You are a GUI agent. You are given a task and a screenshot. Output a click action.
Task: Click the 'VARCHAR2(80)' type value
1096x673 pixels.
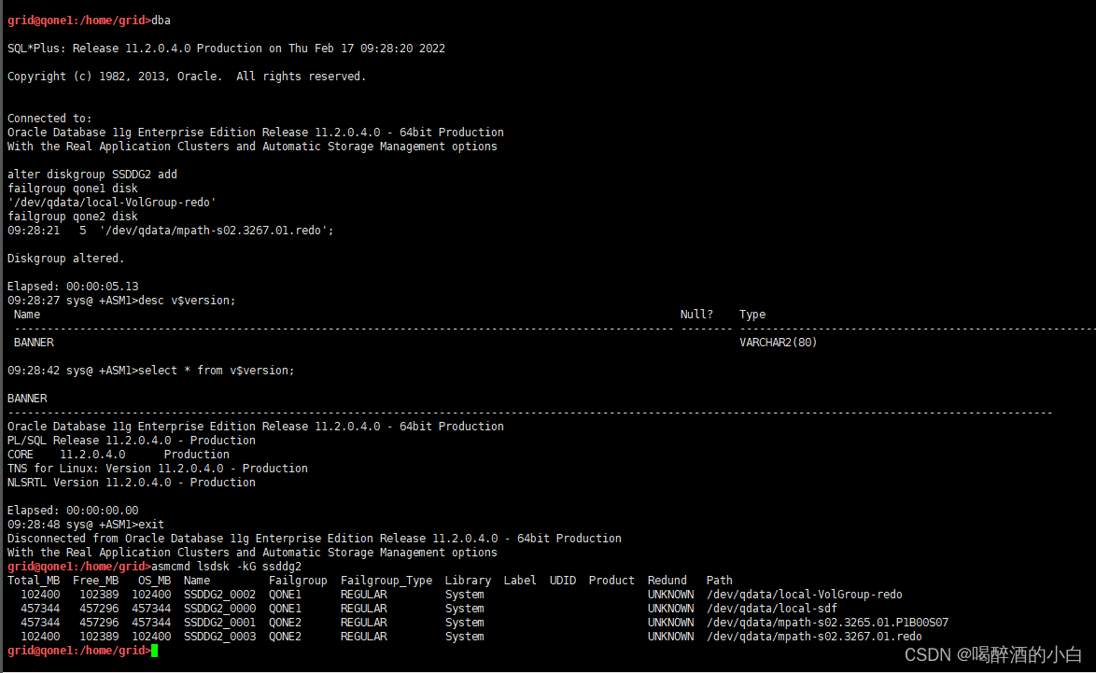point(778,342)
